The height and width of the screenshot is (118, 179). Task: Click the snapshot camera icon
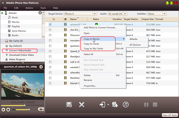pos(41,109)
